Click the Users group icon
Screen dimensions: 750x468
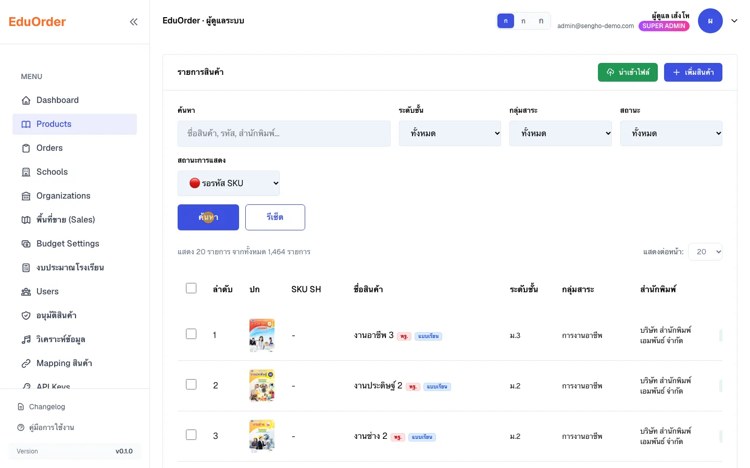(x=26, y=292)
